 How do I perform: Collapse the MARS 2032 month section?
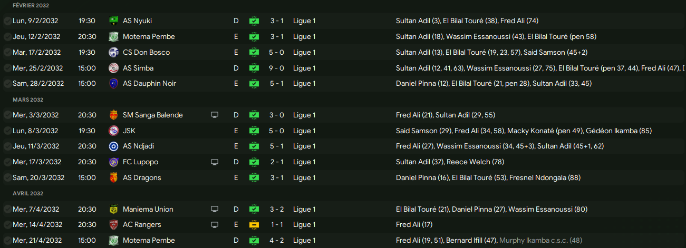(28, 100)
